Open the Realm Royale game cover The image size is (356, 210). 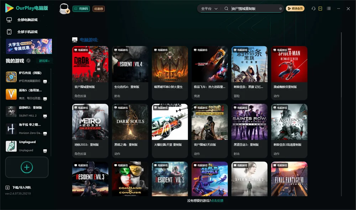click(210, 179)
